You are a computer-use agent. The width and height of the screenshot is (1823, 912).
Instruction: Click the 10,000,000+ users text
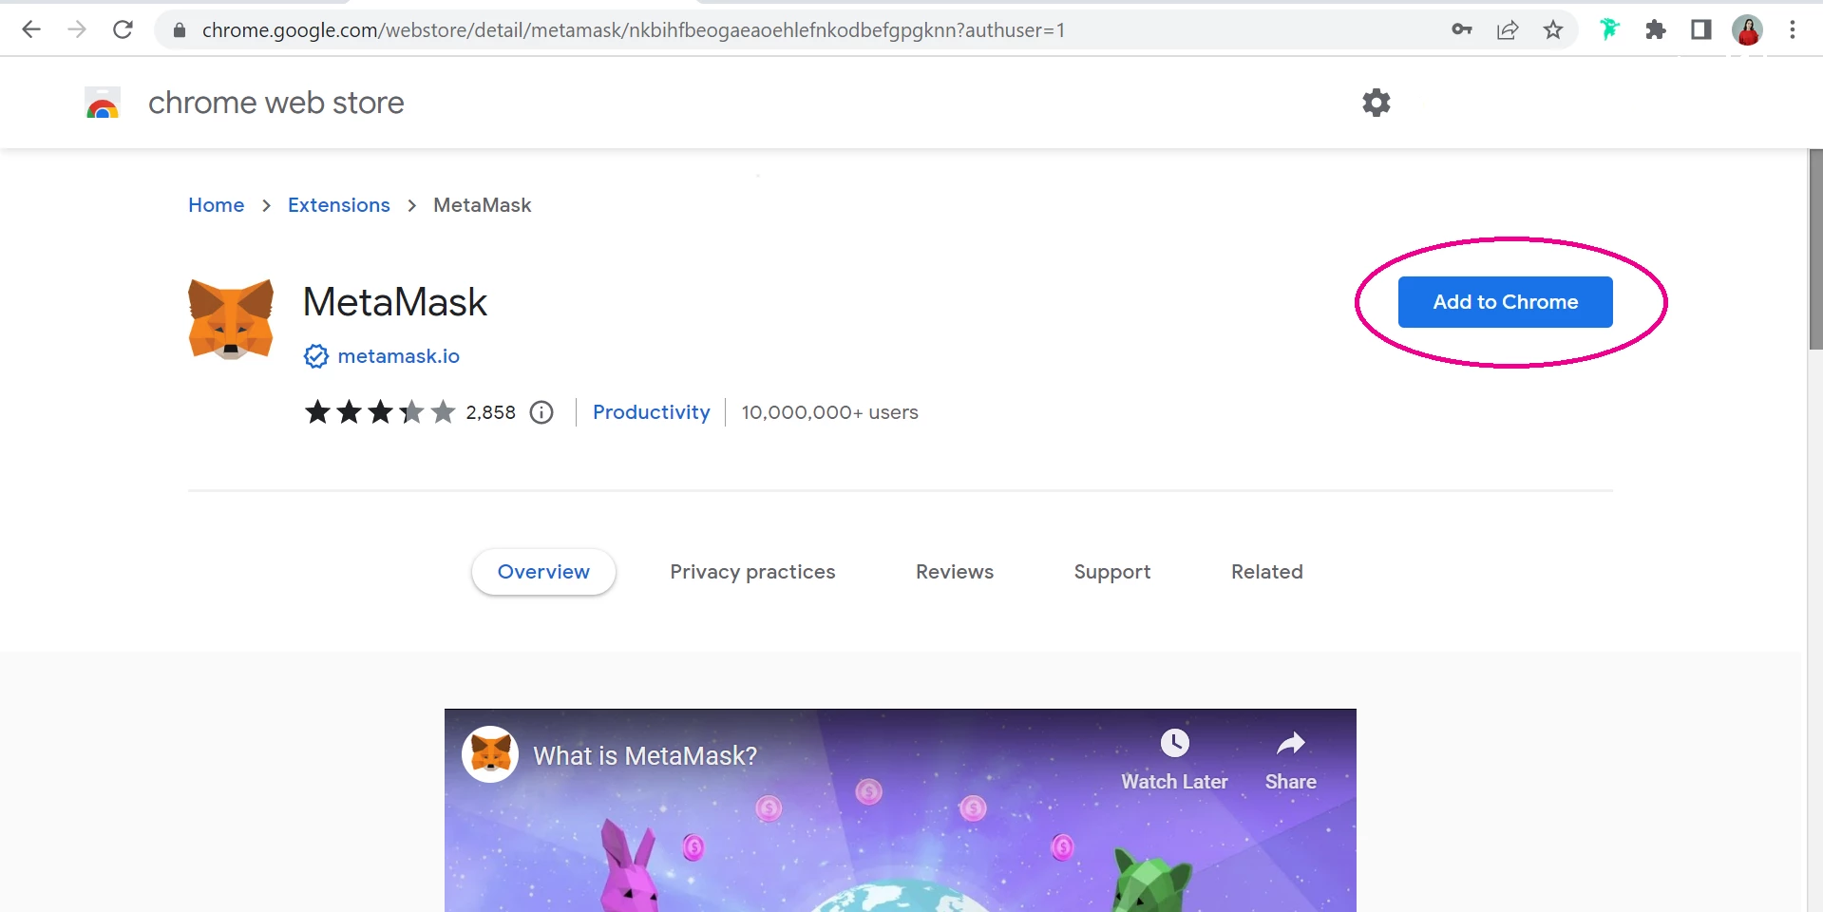[830, 412]
